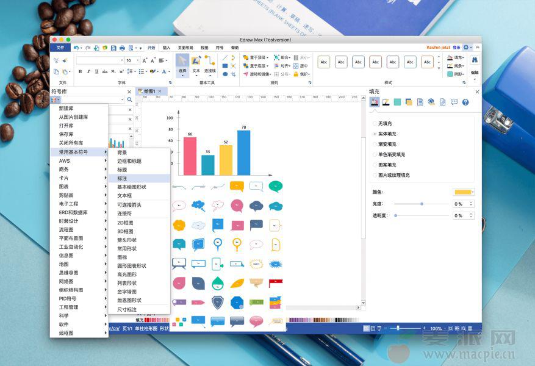
Task: Open the Line settings icon in fill panel
Action: pos(386,102)
